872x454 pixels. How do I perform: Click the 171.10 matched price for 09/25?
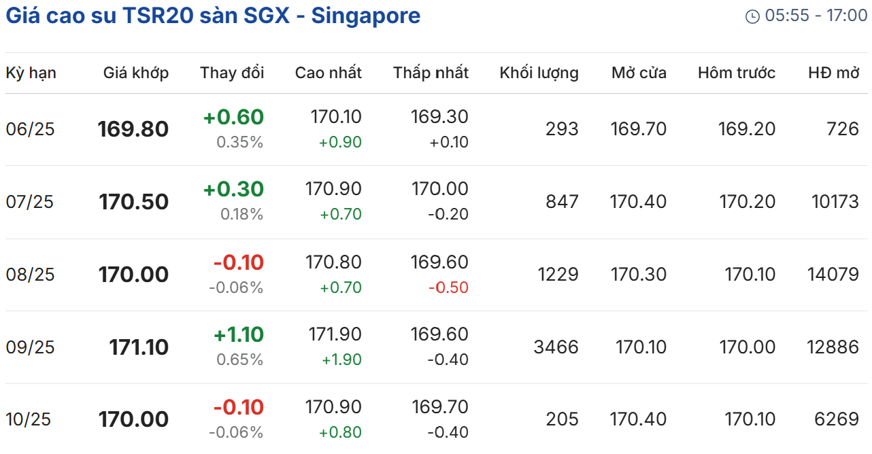pyautogui.click(x=139, y=347)
